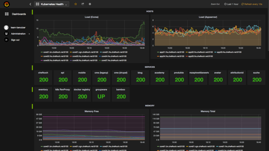The image size is (269, 151).
Task: Click the mobile service status panel
Action: pos(82,77)
